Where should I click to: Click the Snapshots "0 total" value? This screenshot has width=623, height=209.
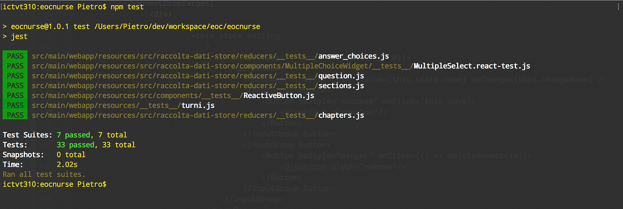71,155
